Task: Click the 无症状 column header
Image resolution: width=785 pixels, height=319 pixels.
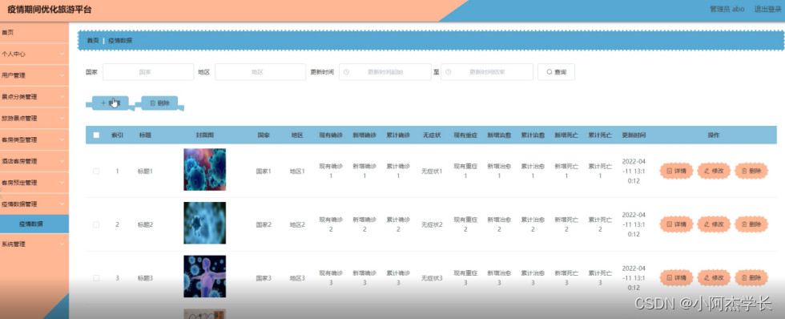Action: (x=432, y=135)
